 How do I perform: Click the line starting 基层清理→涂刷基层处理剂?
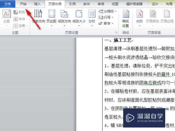[x=140, y=49]
